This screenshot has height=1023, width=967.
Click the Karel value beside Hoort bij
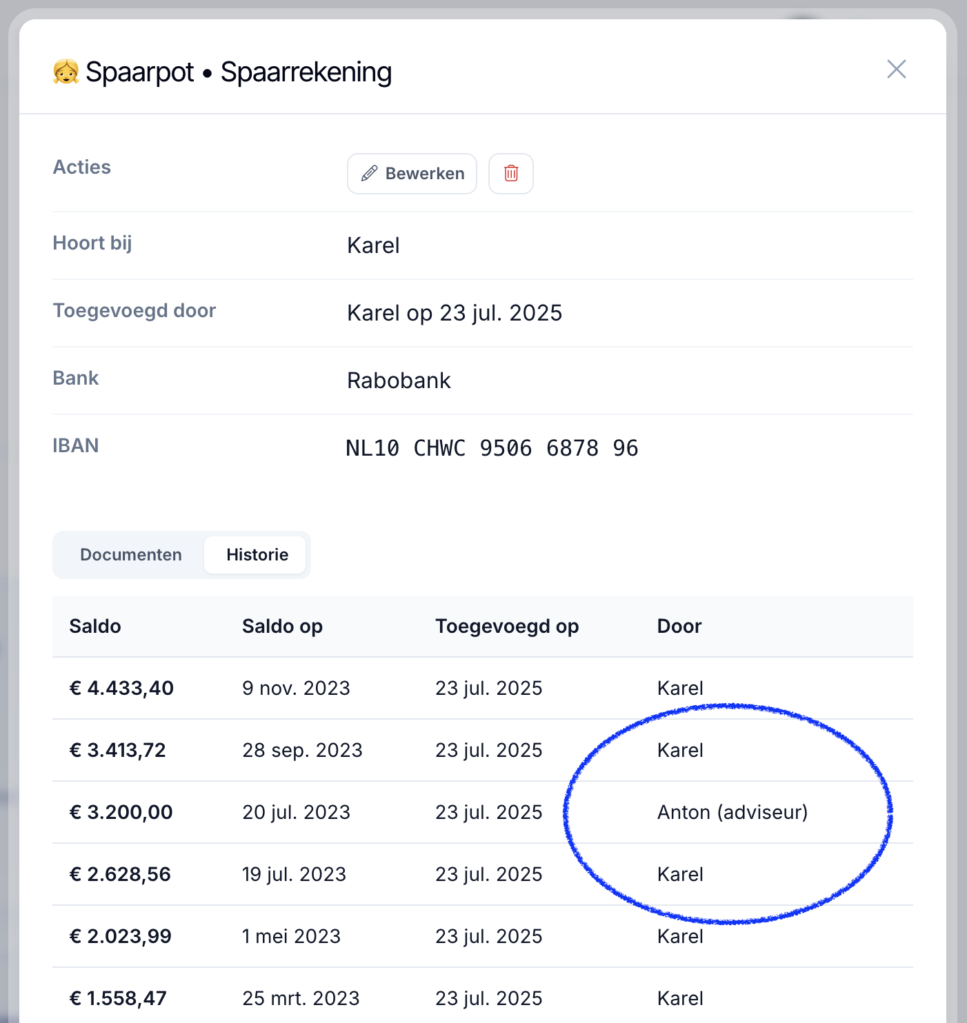[x=373, y=245]
